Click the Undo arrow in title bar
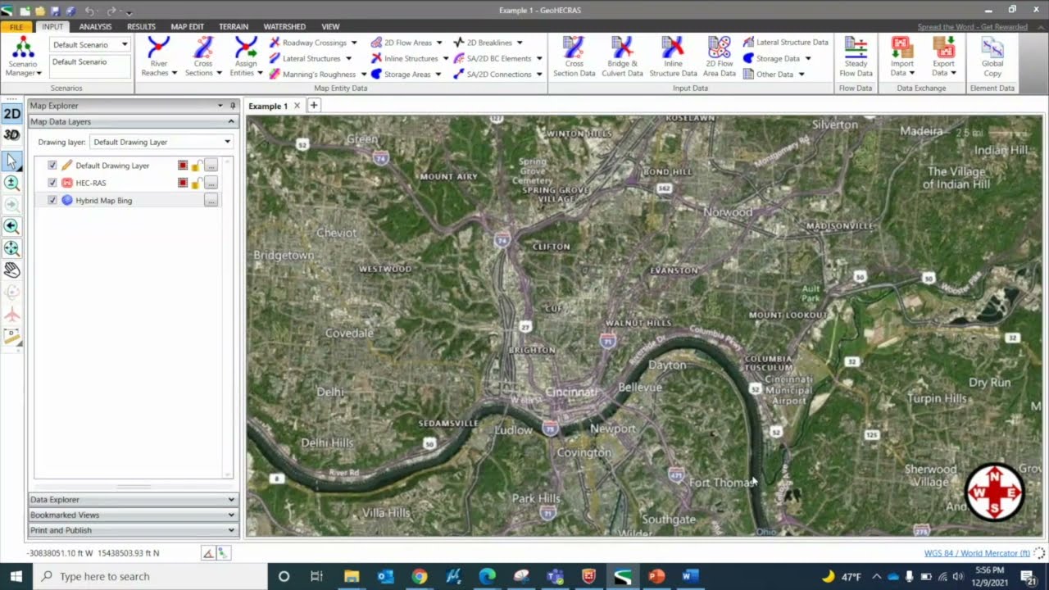The width and height of the screenshot is (1049, 590). pos(89,11)
